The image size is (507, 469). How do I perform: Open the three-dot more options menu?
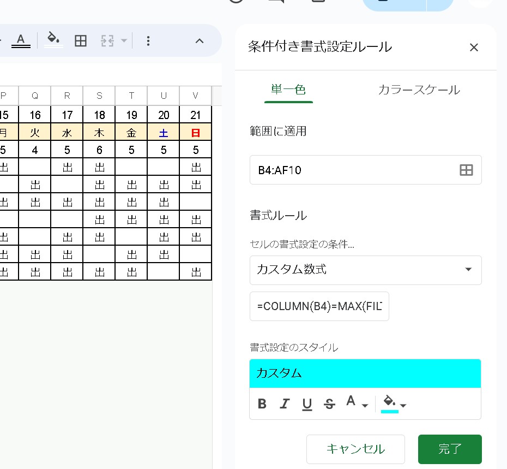click(148, 41)
